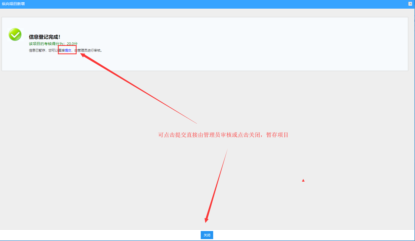Click the small red triangle marker
This screenshot has height=241, width=415.
pyautogui.click(x=303, y=180)
